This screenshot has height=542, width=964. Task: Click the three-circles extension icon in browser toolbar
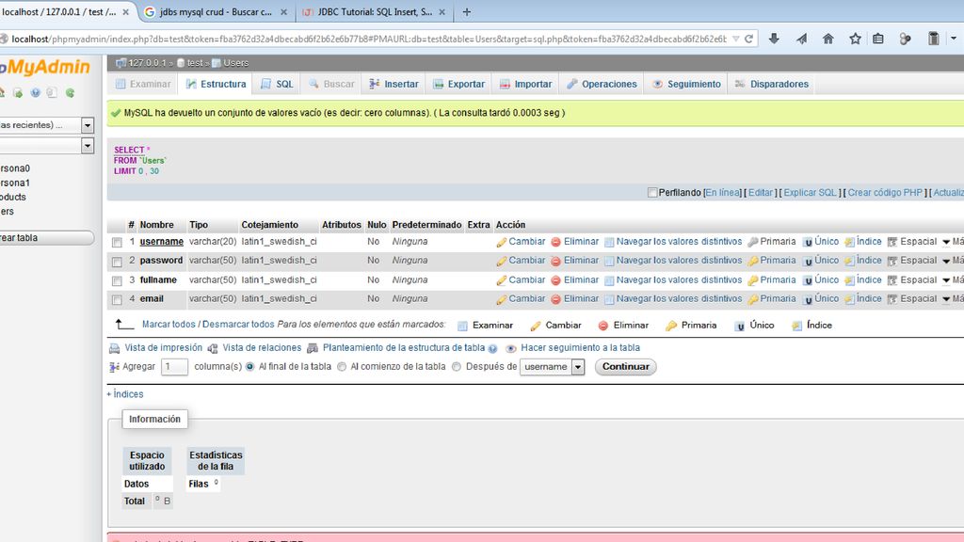click(905, 39)
